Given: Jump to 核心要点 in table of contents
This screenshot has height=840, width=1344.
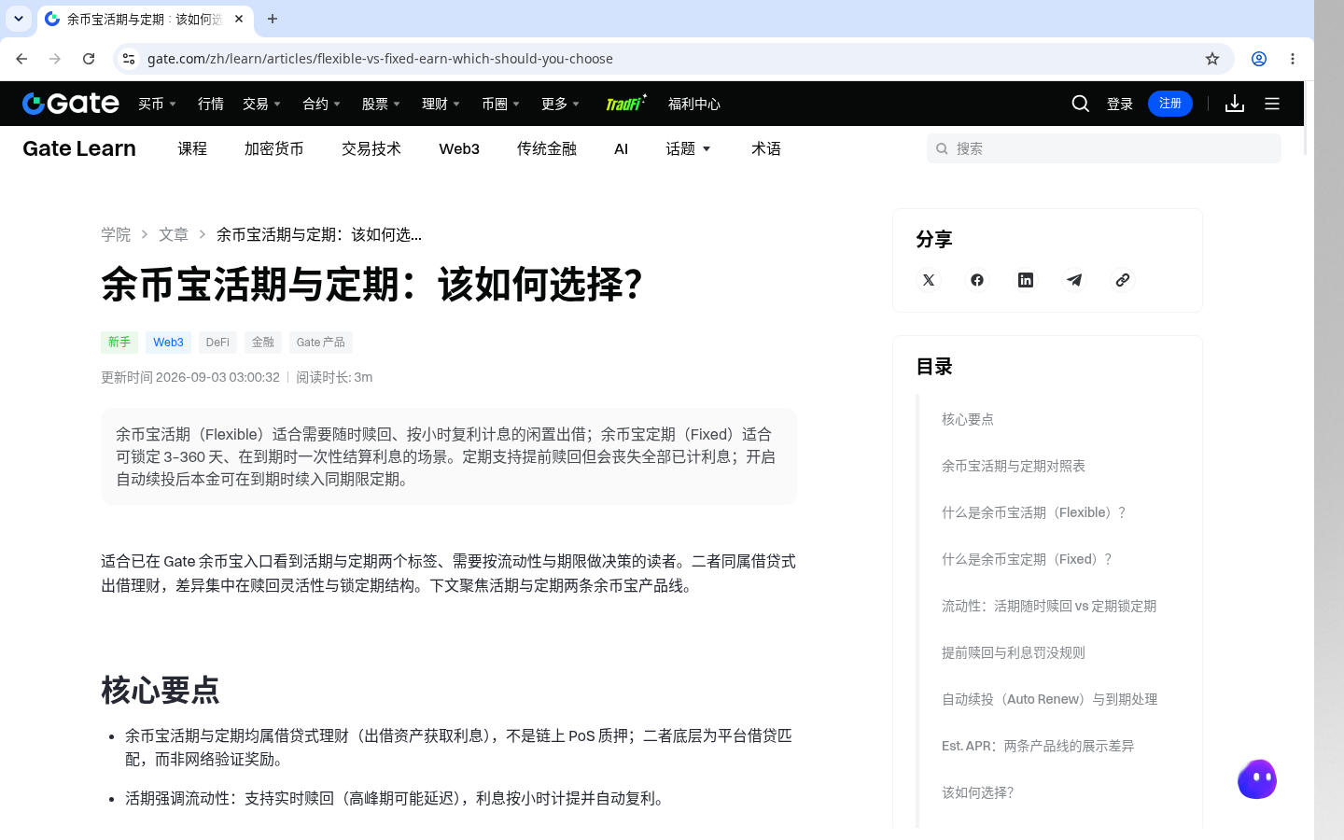Looking at the screenshot, I should point(968,419).
